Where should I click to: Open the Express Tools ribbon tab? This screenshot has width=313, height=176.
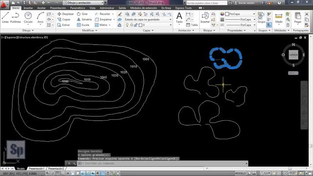tap(183, 8)
